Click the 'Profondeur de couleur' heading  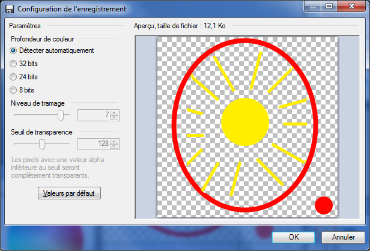[42, 39]
